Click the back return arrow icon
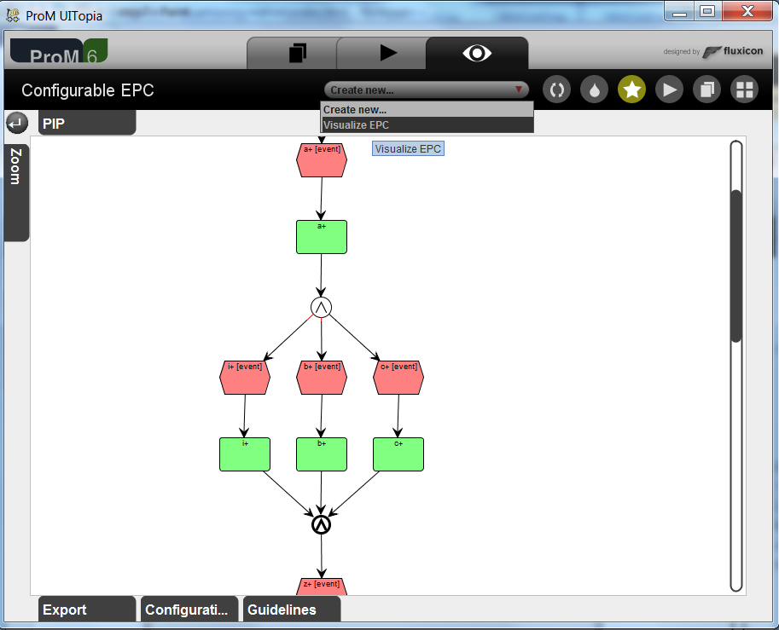779x630 pixels. pos(17,123)
